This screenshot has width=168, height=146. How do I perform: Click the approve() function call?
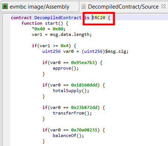[66, 68]
